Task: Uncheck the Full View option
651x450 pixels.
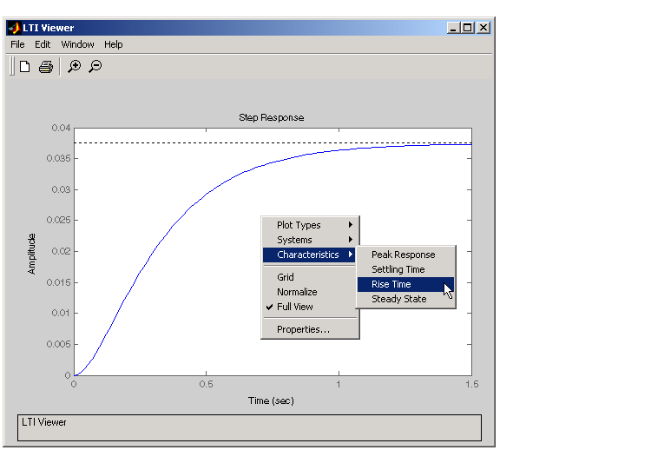Action: coord(295,307)
